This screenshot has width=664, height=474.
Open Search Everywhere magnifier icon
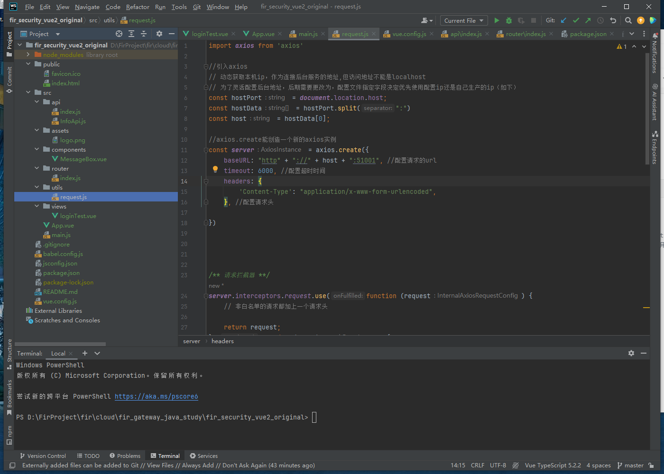pos(628,20)
